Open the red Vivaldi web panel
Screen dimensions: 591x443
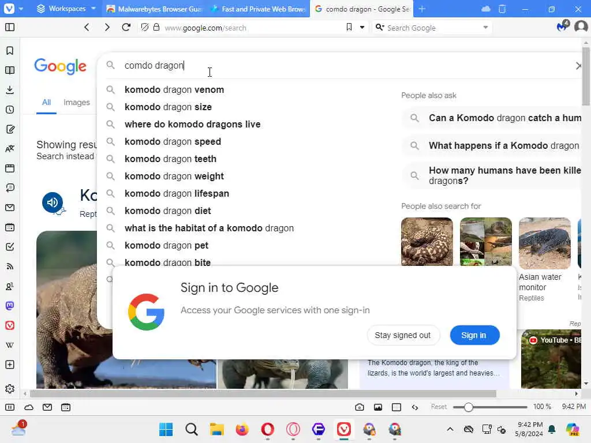click(10, 325)
